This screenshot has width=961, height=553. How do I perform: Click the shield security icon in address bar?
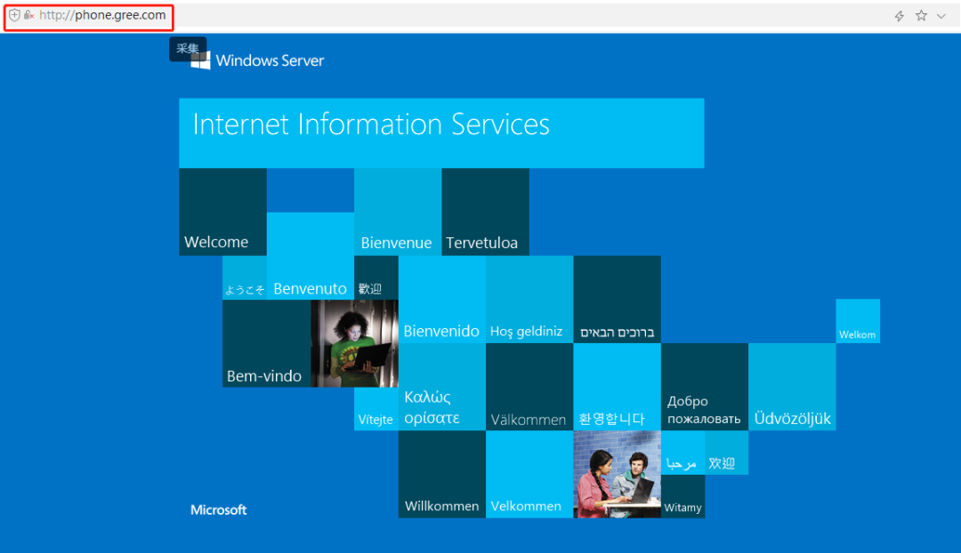coord(14,15)
